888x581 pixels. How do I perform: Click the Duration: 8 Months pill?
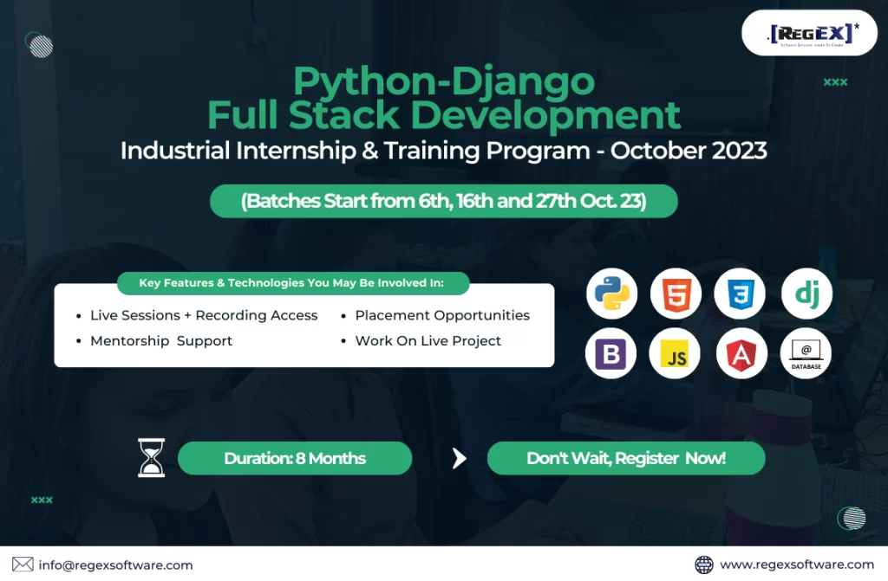(x=295, y=458)
